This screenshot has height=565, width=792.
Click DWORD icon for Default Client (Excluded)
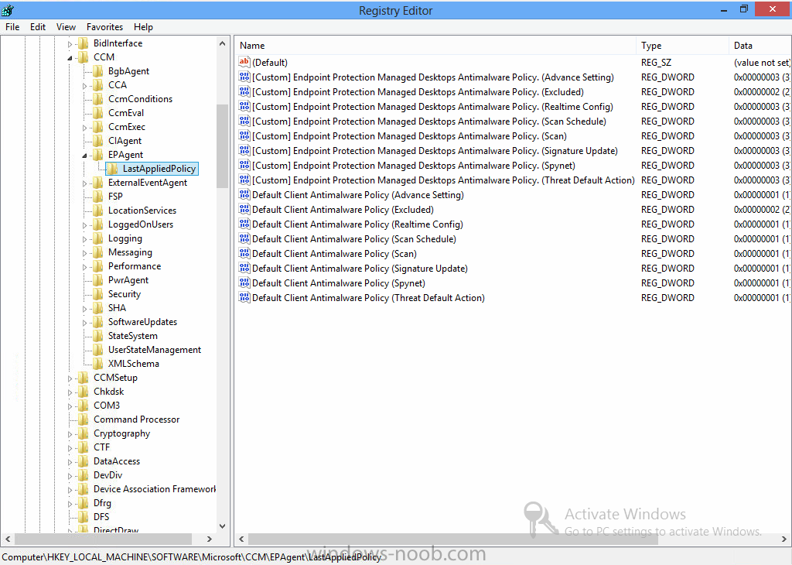(244, 209)
